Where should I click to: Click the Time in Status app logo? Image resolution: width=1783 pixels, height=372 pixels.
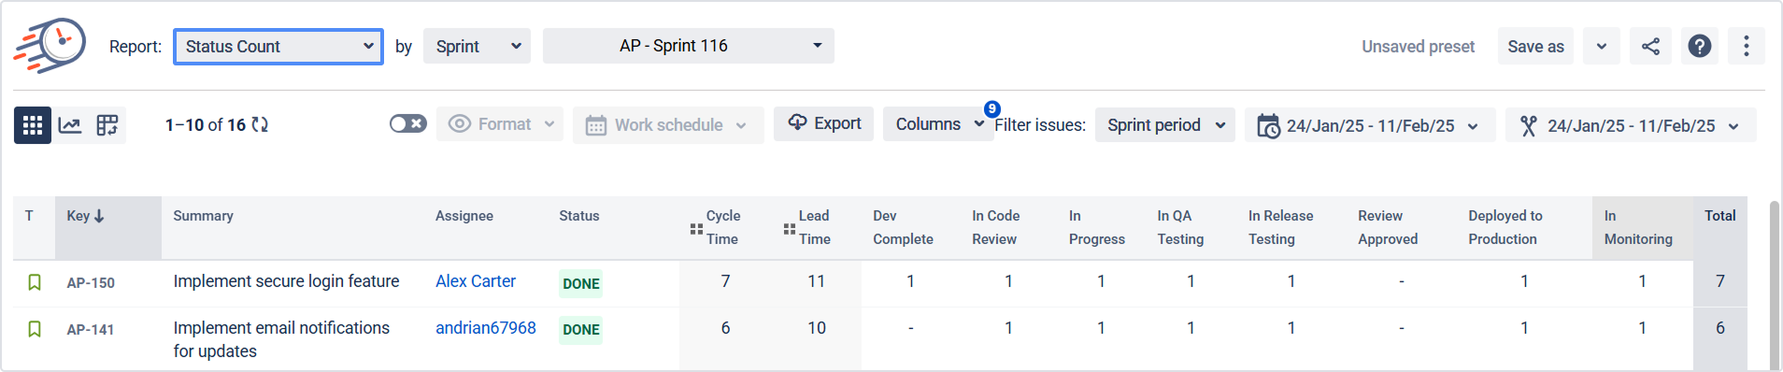[50, 45]
